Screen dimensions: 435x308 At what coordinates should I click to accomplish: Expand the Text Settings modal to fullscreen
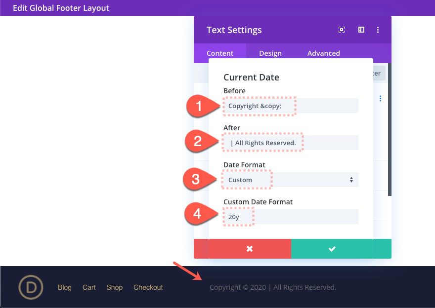342,30
